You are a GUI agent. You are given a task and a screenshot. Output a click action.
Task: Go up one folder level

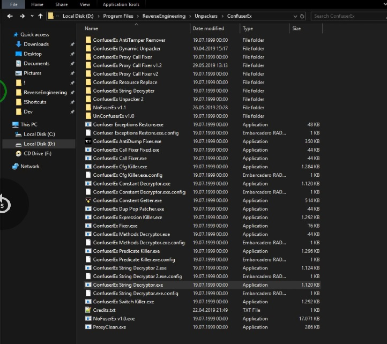click(x=41, y=16)
